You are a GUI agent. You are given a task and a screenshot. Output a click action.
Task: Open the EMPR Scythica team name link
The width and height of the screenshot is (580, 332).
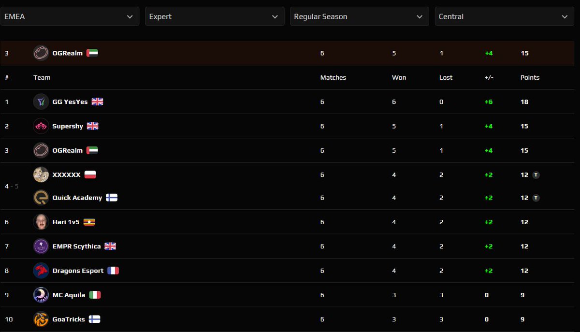coord(76,246)
